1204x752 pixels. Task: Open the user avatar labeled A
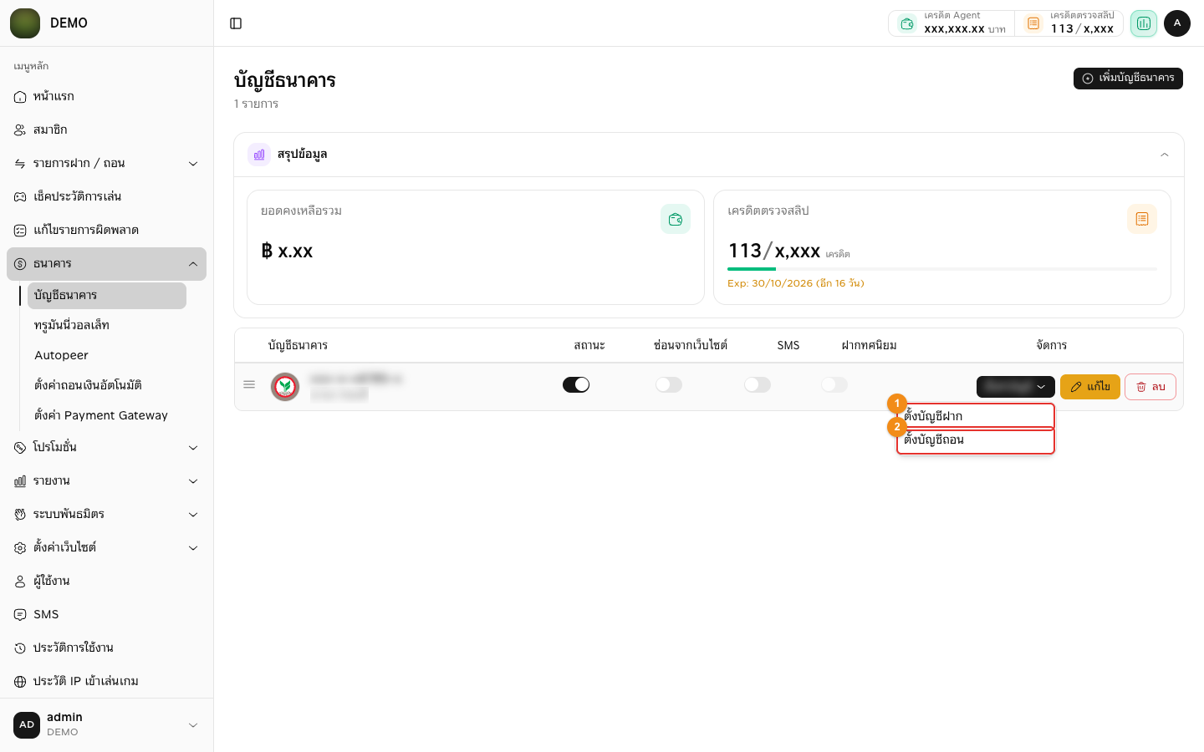[1177, 23]
